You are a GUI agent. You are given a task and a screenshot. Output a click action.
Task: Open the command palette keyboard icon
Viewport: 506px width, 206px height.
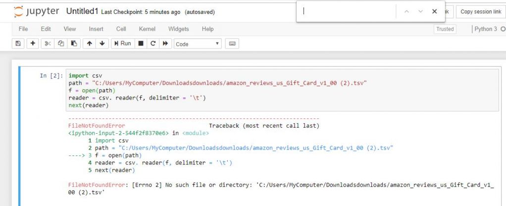click(x=232, y=44)
